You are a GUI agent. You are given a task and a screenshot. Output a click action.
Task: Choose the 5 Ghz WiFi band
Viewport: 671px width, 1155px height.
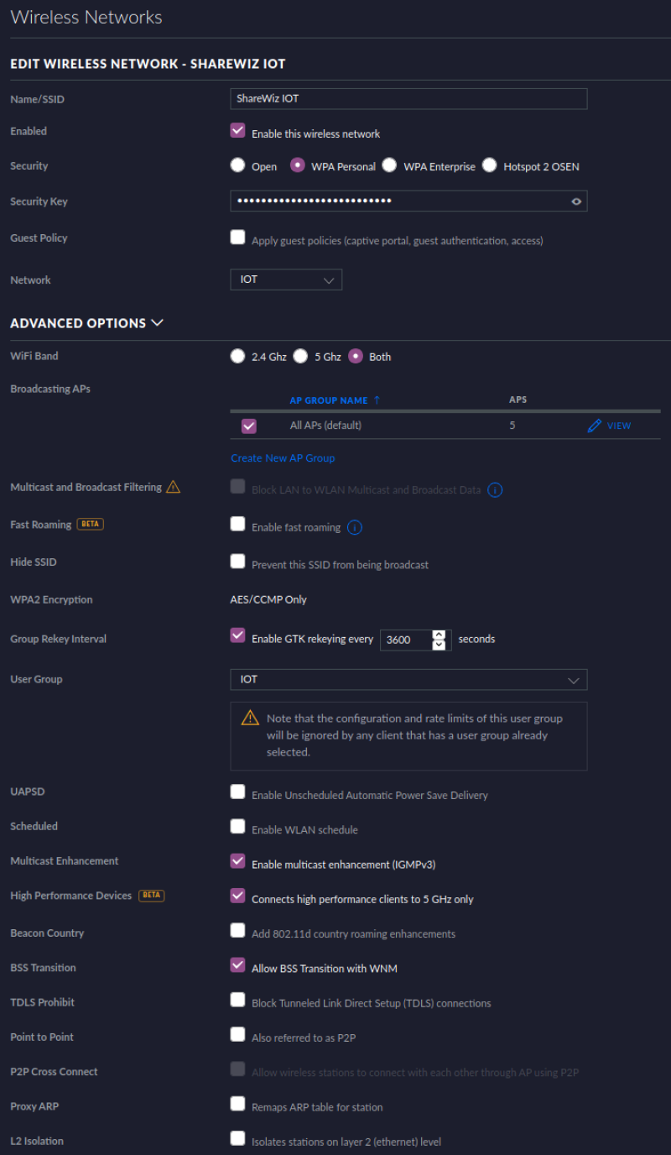tap(300, 356)
